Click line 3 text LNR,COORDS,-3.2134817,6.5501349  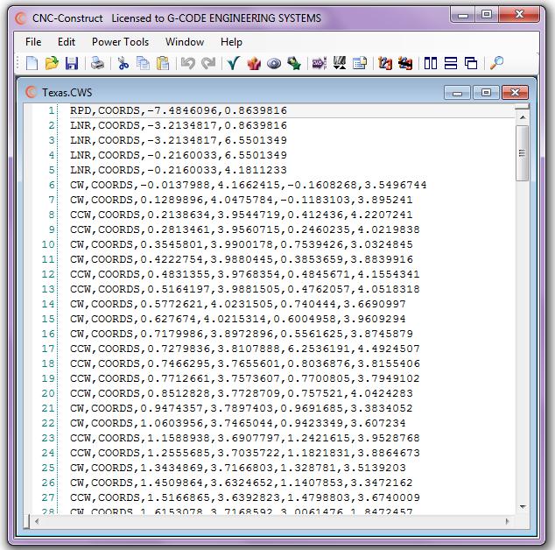[179, 140]
